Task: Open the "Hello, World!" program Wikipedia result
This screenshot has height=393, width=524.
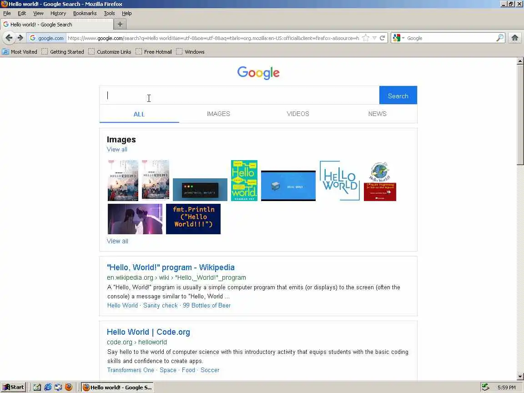Action: coord(171,267)
